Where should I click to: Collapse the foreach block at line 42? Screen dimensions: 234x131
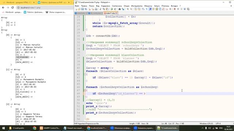[85, 74]
